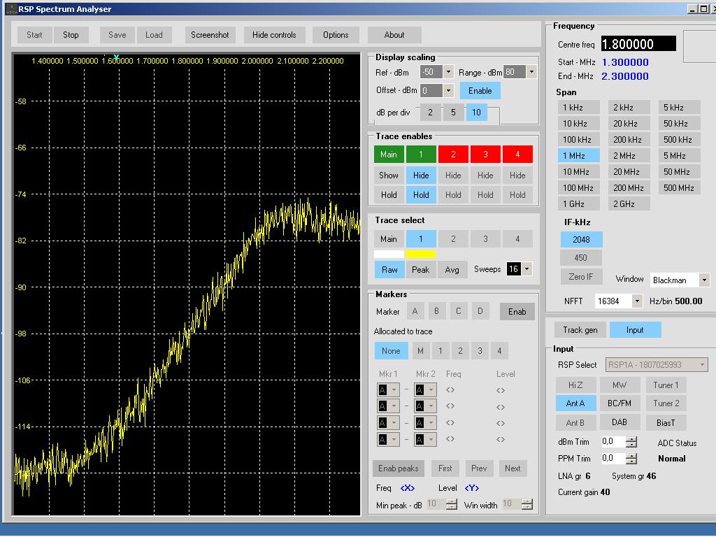Expand the Ref dBm dropdown
Viewport: 716px width, 537px height.
coord(448,72)
